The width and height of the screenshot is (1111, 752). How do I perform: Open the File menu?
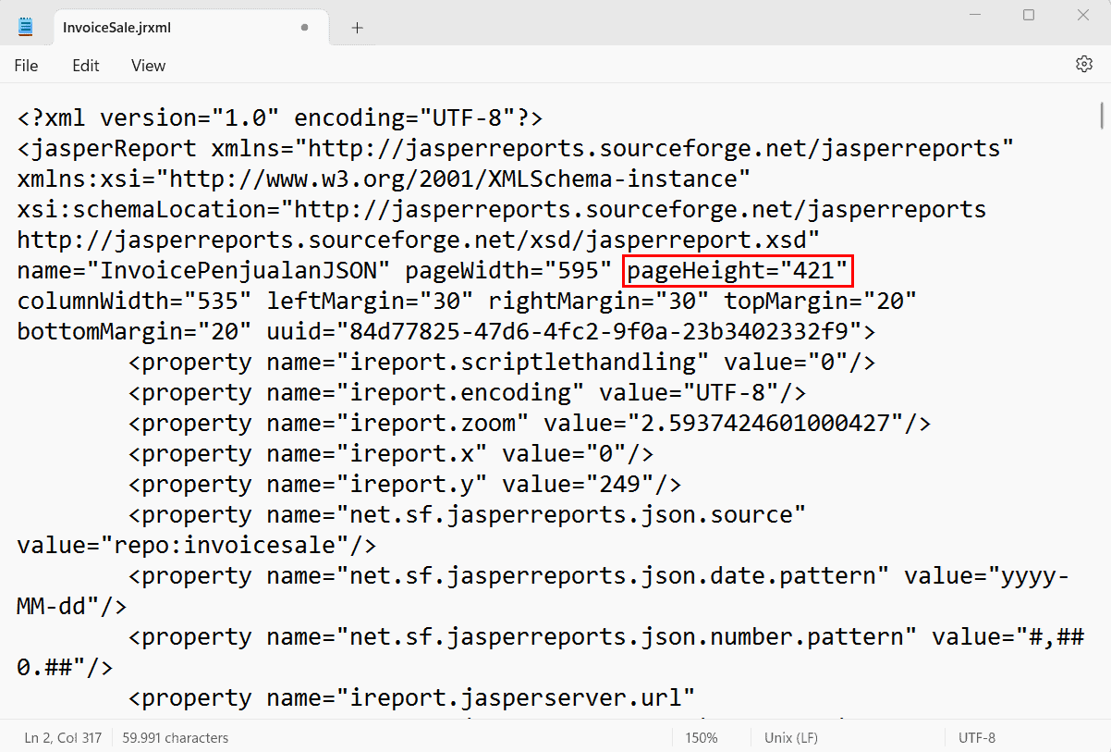click(26, 66)
